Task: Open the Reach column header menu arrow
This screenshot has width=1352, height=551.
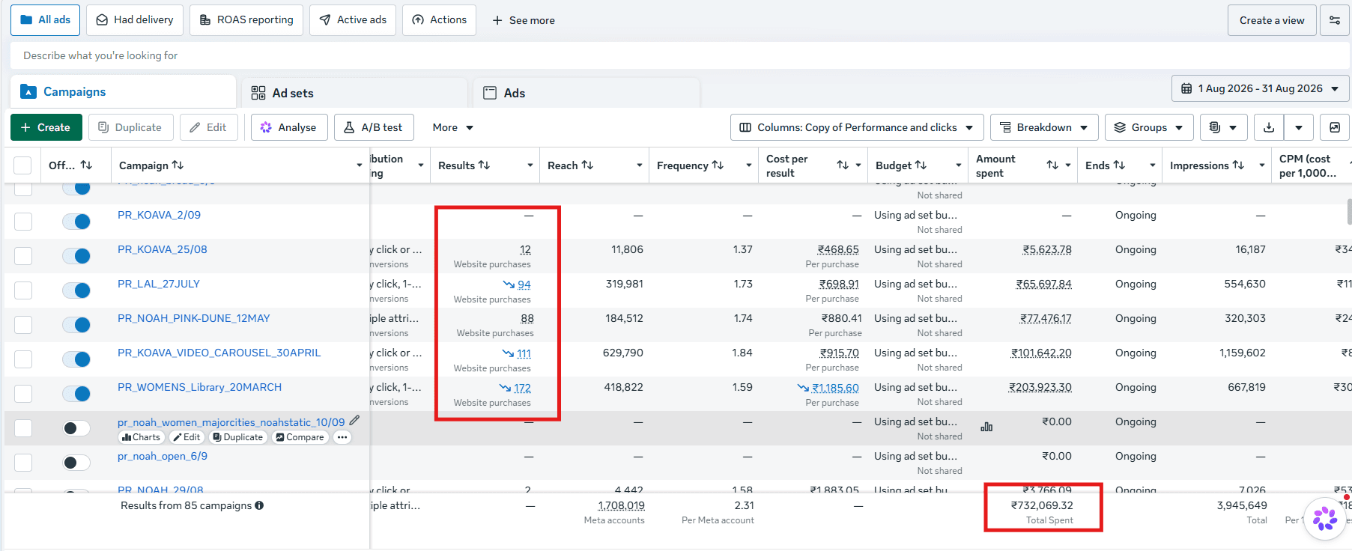Action: point(640,165)
